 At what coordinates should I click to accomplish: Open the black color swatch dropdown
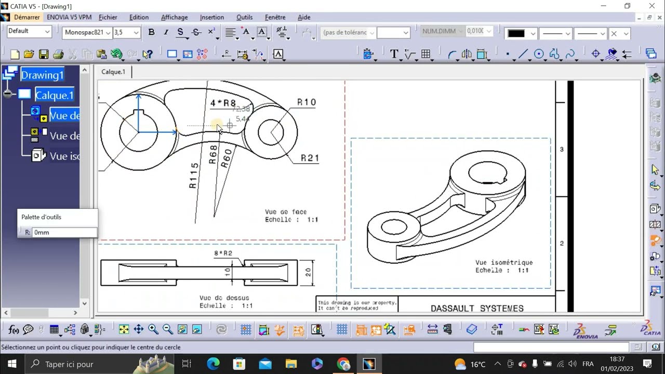pyautogui.click(x=521, y=33)
